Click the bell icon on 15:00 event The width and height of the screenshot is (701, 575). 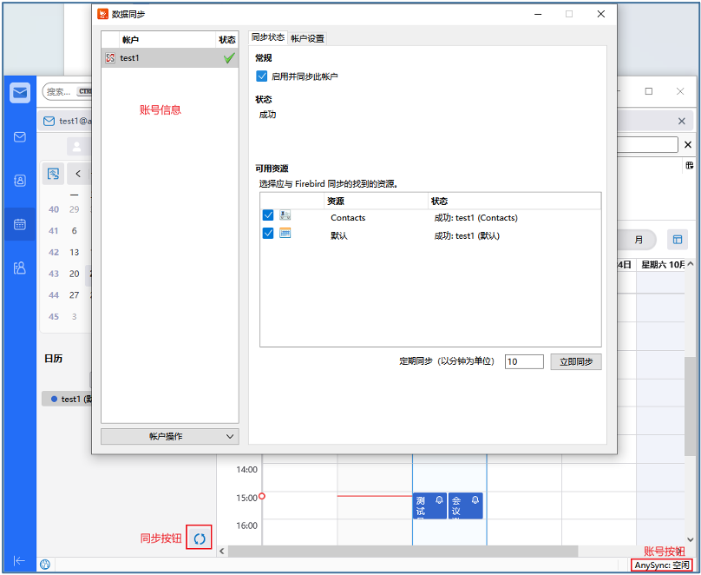click(x=439, y=501)
